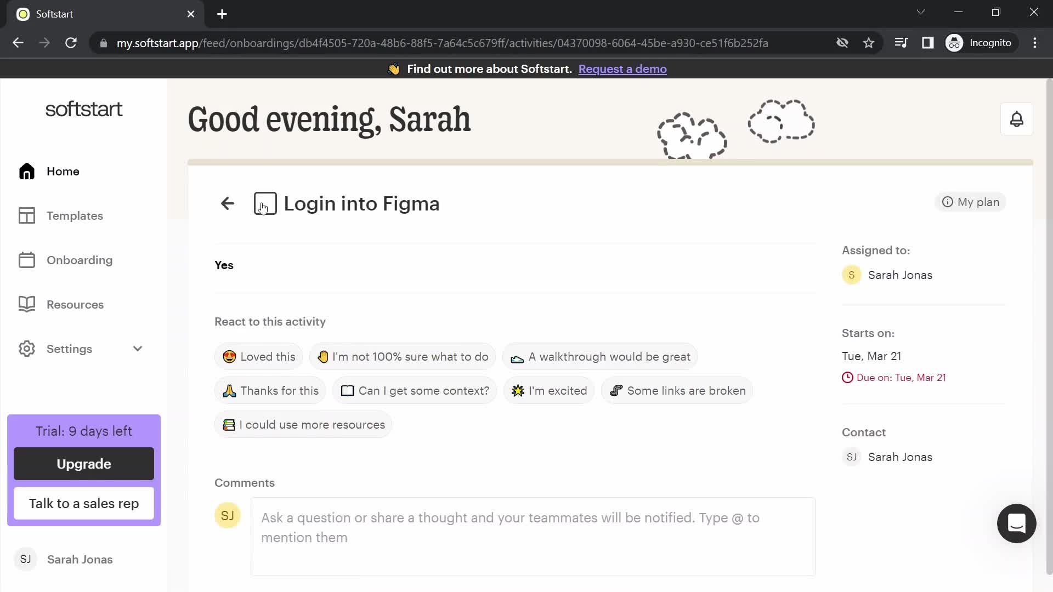Expand the Settings dropdown menu

[137, 349]
